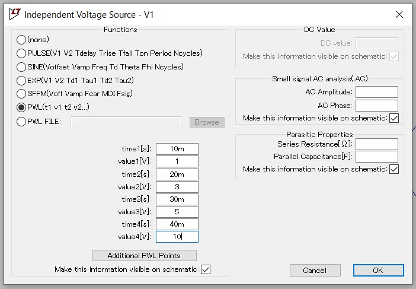Image resolution: width=416 pixels, height=289 pixels.
Task: Uncheck PWL info visible on schematic checkbox
Action: coord(206,269)
